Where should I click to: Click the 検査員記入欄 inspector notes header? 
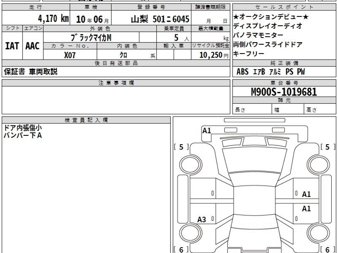click(x=86, y=120)
